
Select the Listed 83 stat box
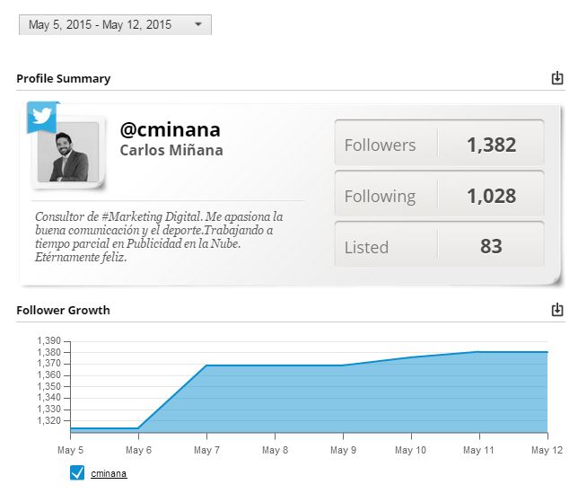coord(439,244)
